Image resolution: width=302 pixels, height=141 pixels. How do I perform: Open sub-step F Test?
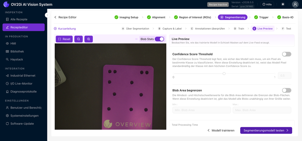click(286, 29)
